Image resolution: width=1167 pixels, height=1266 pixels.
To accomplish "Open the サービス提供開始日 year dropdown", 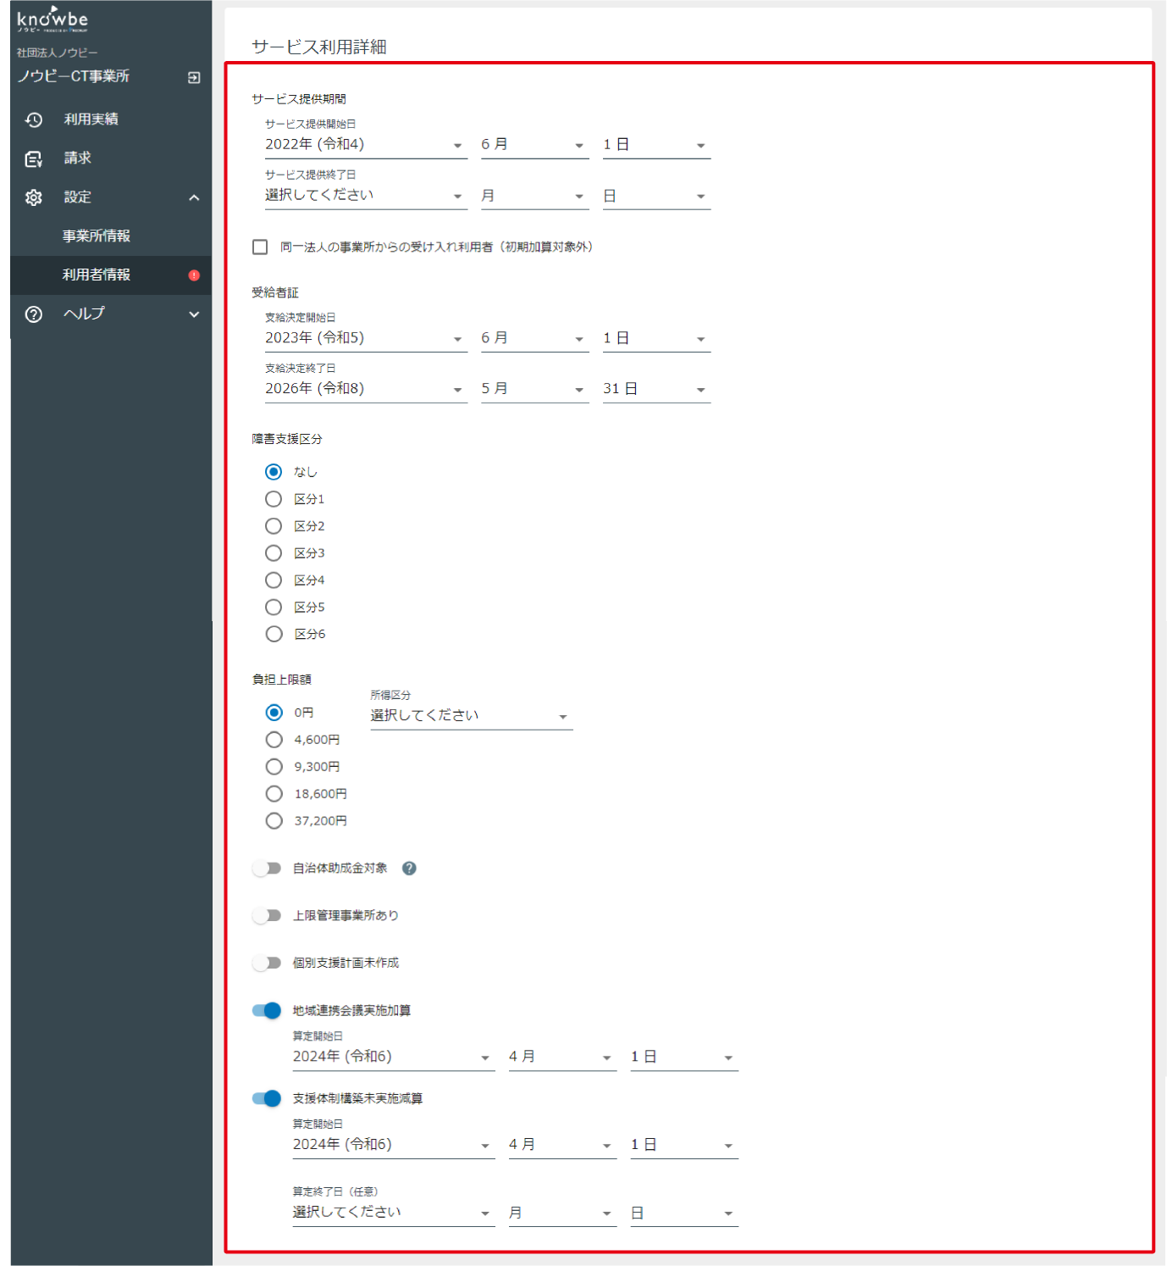I will tap(365, 145).
